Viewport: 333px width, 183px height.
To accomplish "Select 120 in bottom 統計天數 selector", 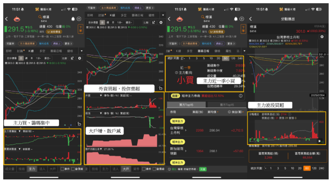I will coord(314,168).
